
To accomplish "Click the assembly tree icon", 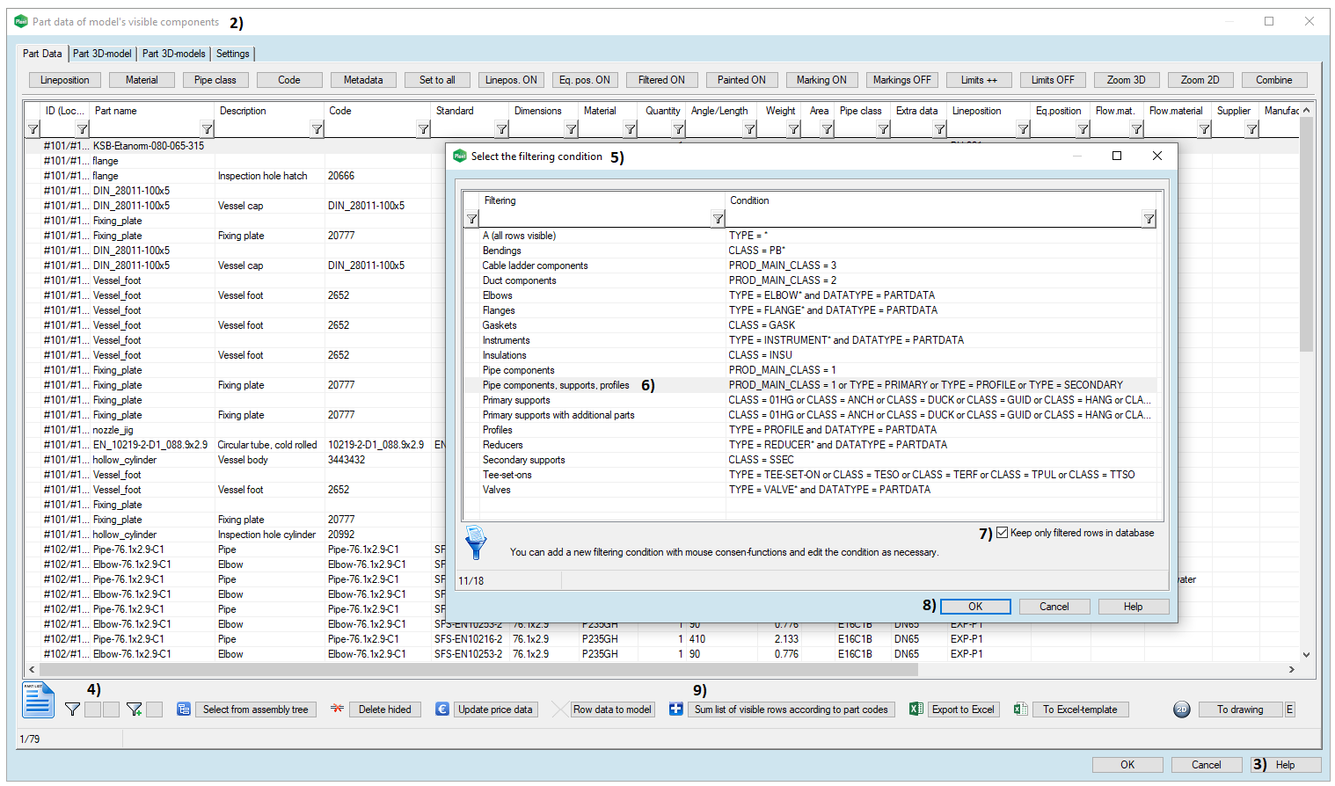I will 184,710.
